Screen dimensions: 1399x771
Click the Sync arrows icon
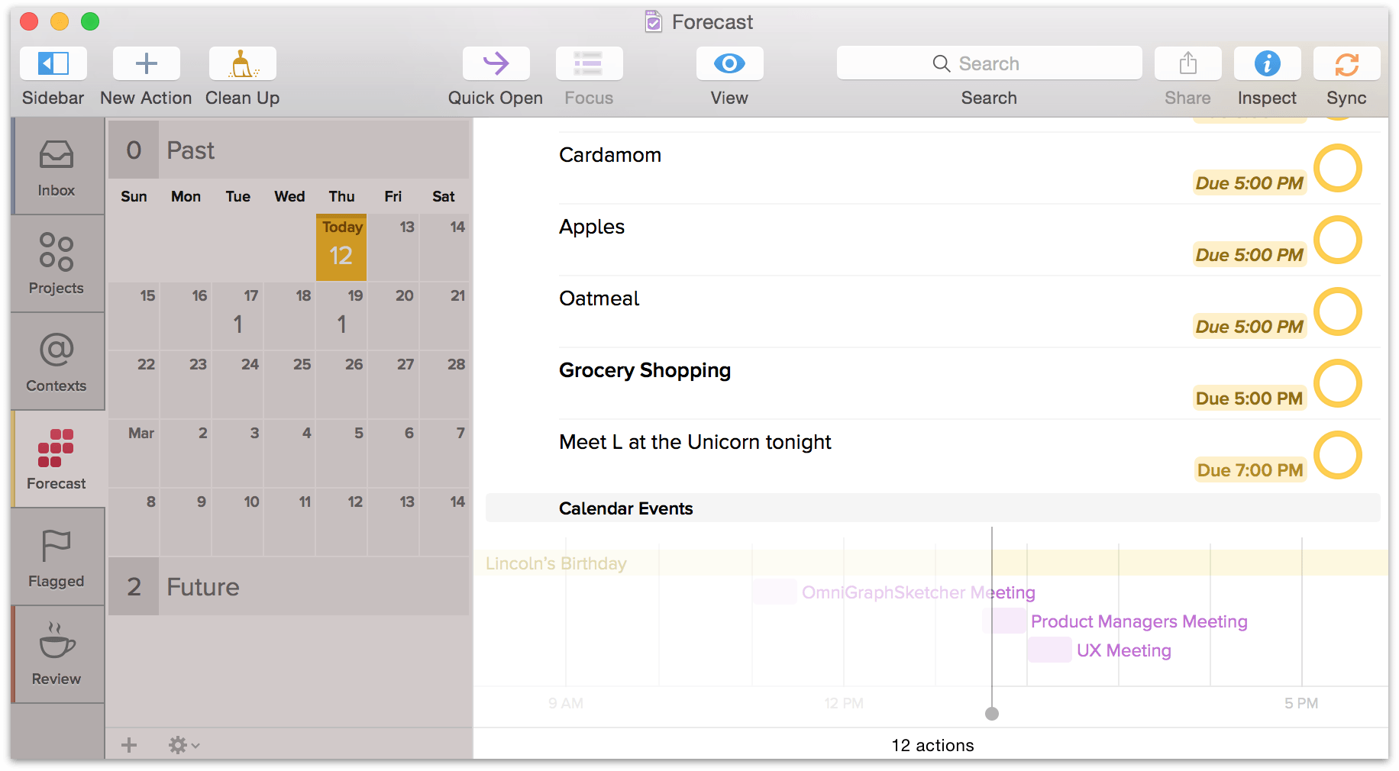[x=1346, y=63]
